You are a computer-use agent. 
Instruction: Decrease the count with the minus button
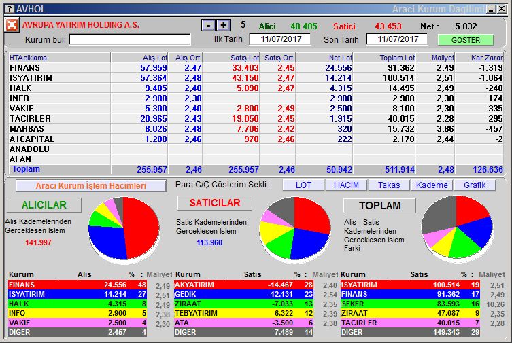[208, 25]
